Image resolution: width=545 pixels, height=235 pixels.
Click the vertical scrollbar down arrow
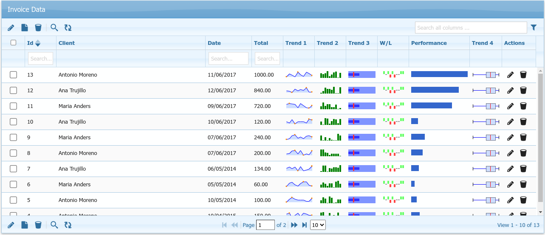540,212
